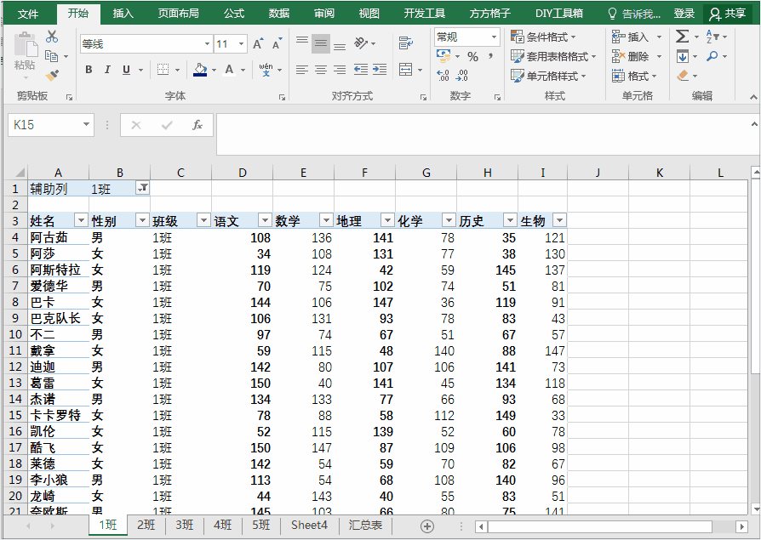
Task: Click the 共享 share button
Action: click(x=728, y=14)
